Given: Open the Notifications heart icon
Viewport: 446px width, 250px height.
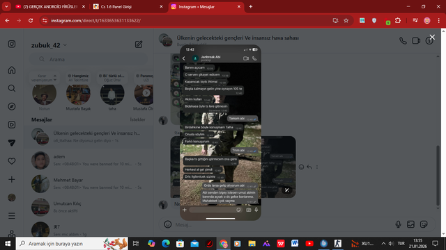Looking at the screenshot, I should [x=12, y=161].
